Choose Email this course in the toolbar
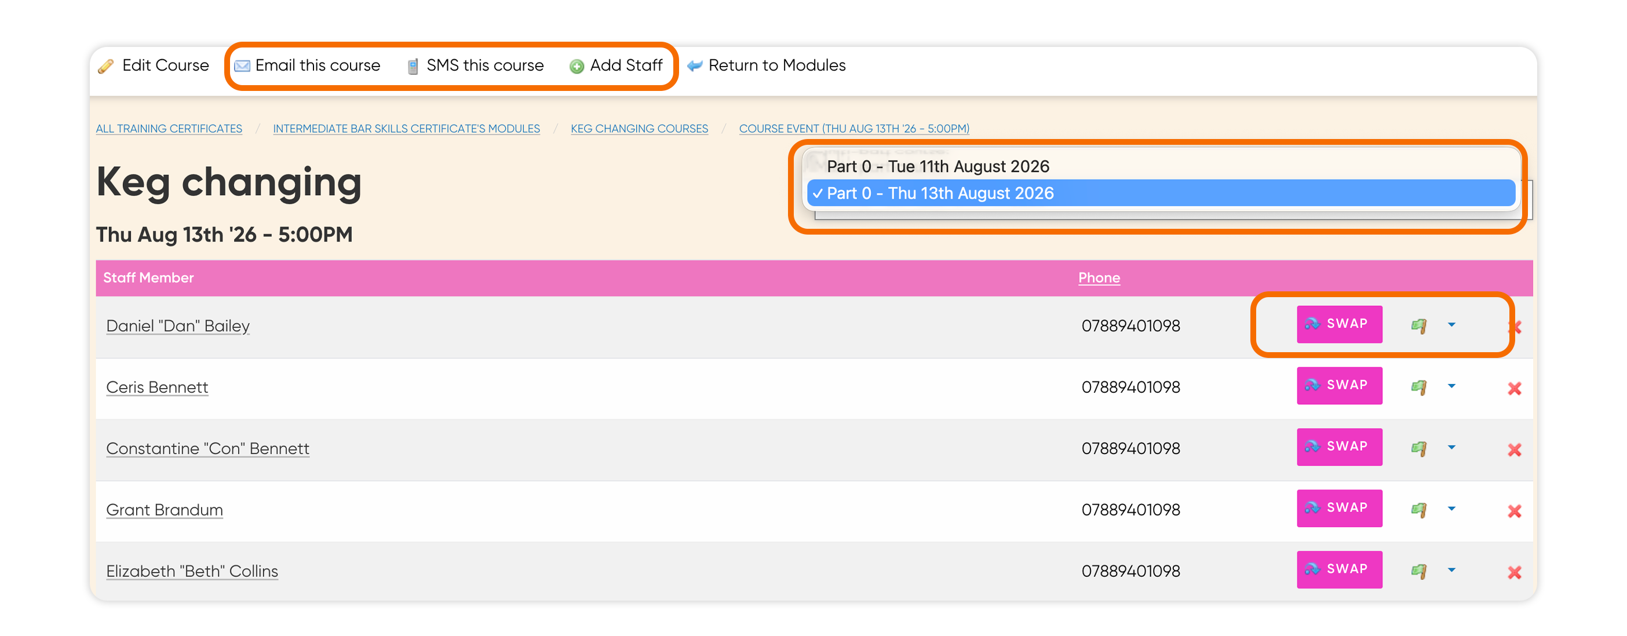The width and height of the screenshot is (1627, 636). click(308, 65)
